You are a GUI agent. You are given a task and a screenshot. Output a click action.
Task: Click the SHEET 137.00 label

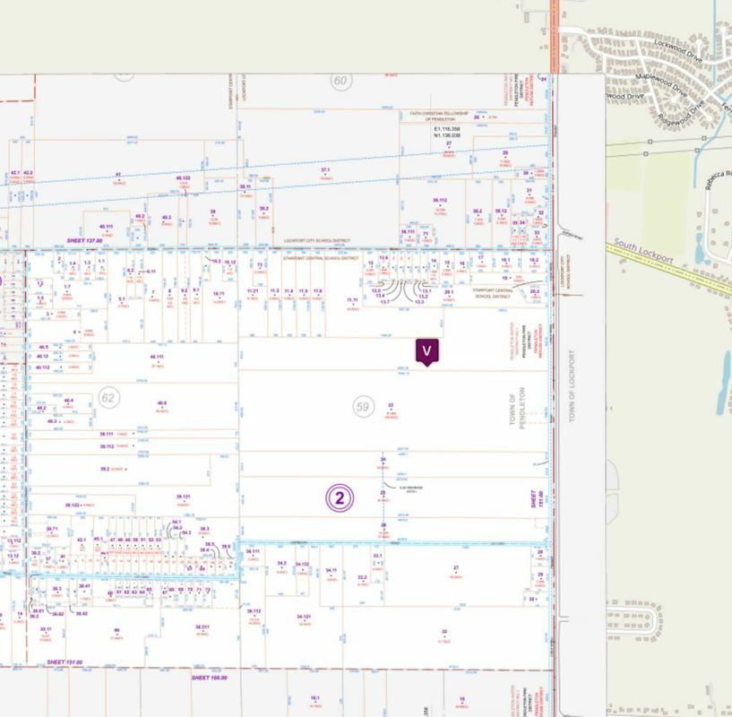point(85,242)
